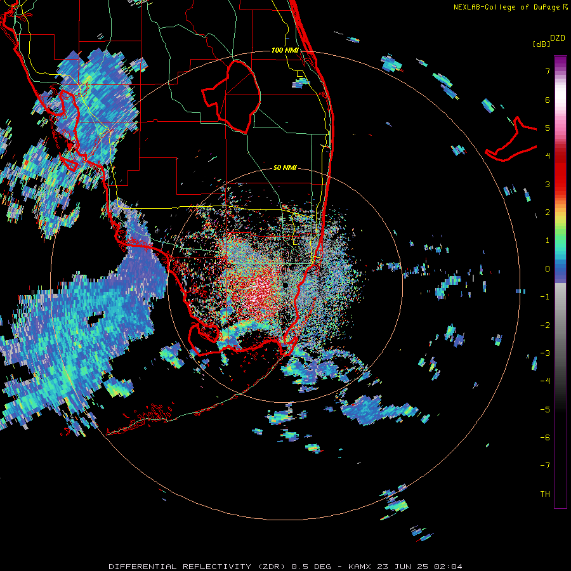Image resolution: width=571 pixels, height=571 pixels.
Task: Click the -6 value on the color scale
Action: [545, 438]
